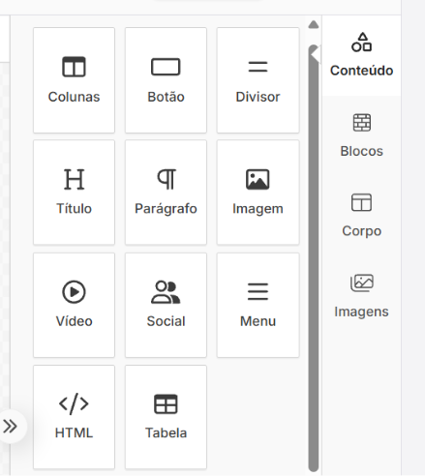Click the Parágrafo paragraph tile
The image size is (425, 476).
[166, 193]
